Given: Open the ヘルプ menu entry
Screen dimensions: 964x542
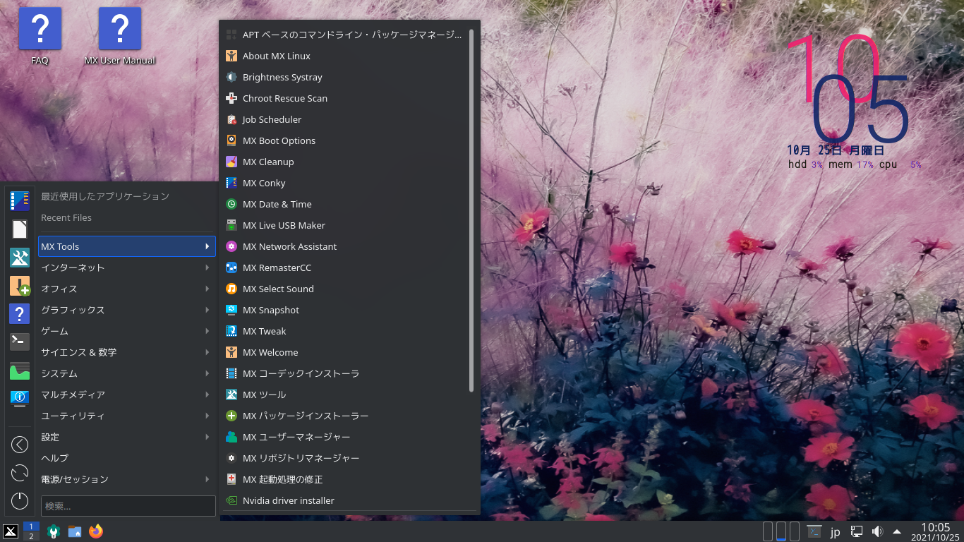Looking at the screenshot, I should click(x=127, y=458).
